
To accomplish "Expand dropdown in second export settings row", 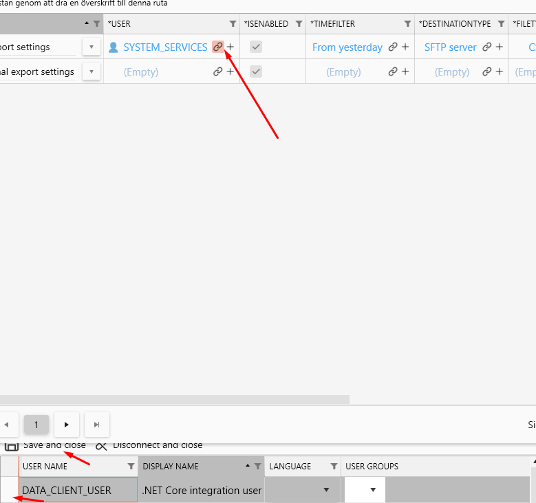I will (92, 71).
